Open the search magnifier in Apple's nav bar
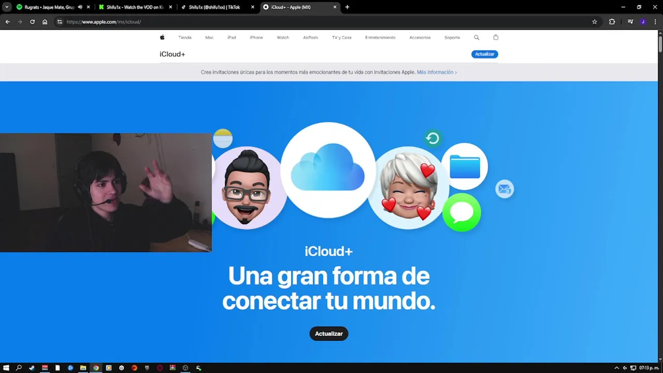The width and height of the screenshot is (663, 373). tap(477, 37)
